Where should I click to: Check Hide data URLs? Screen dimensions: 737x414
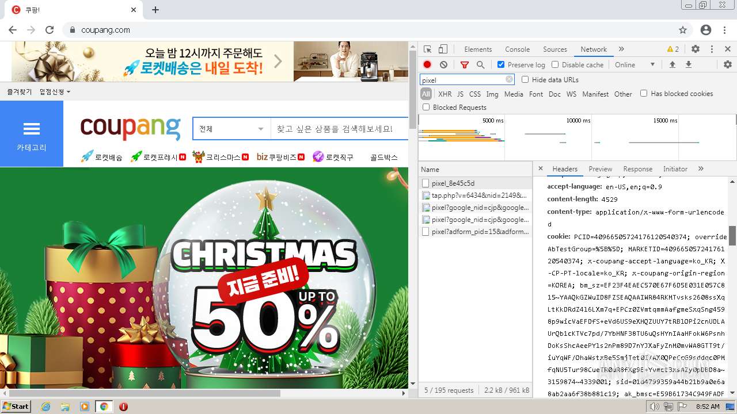click(x=525, y=79)
